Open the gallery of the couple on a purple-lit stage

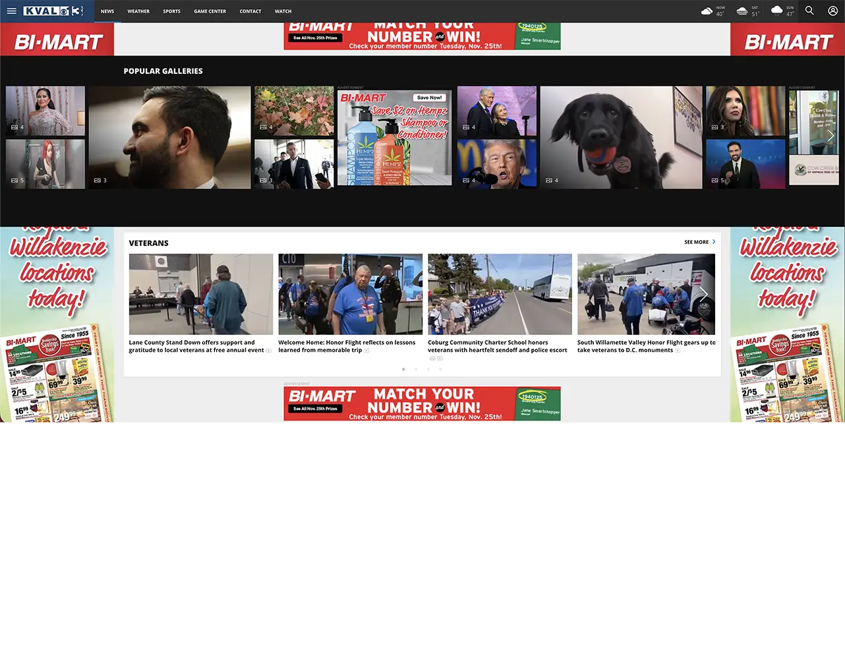click(497, 111)
